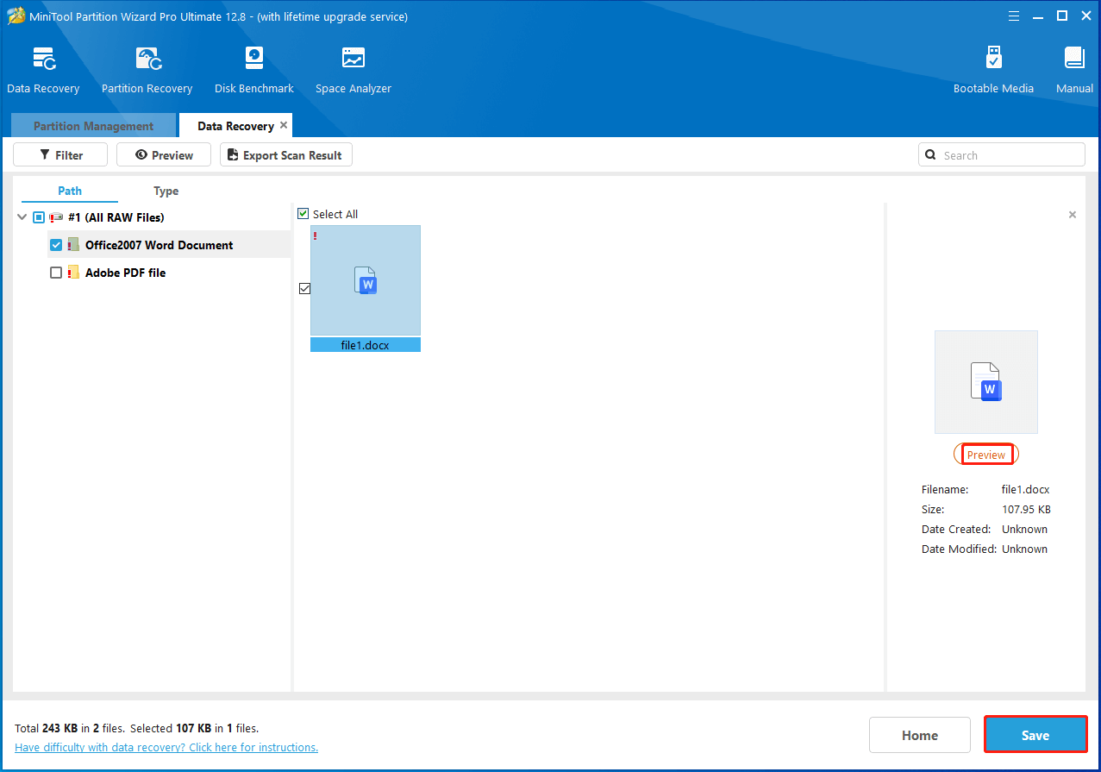Toggle the Select All checkbox

click(303, 214)
